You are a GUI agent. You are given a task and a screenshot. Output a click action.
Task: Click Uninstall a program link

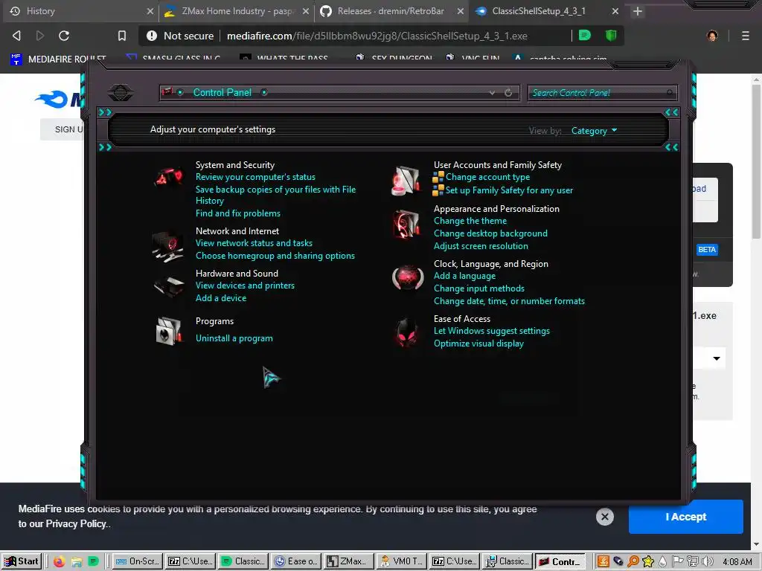pos(234,338)
